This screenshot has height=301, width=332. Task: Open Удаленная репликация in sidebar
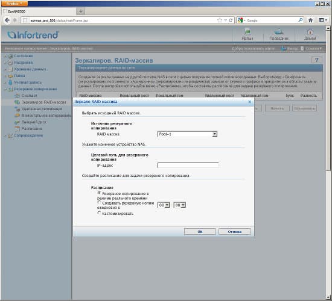42,109
